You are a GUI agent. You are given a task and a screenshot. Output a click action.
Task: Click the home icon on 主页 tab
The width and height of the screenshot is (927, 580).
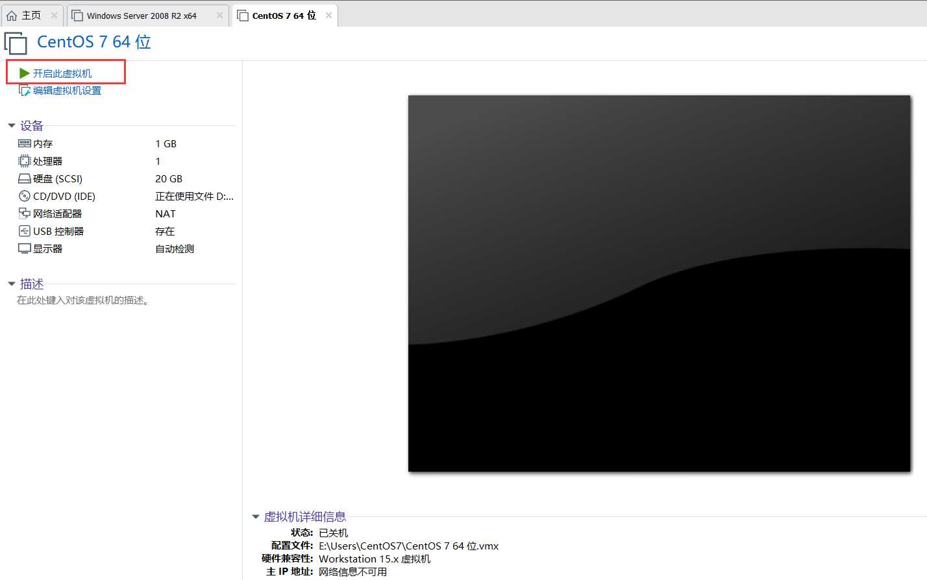coord(12,16)
